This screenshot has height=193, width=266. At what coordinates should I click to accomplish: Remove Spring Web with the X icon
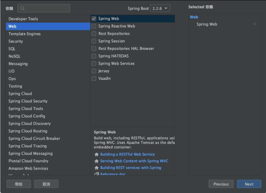[x=254, y=24]
